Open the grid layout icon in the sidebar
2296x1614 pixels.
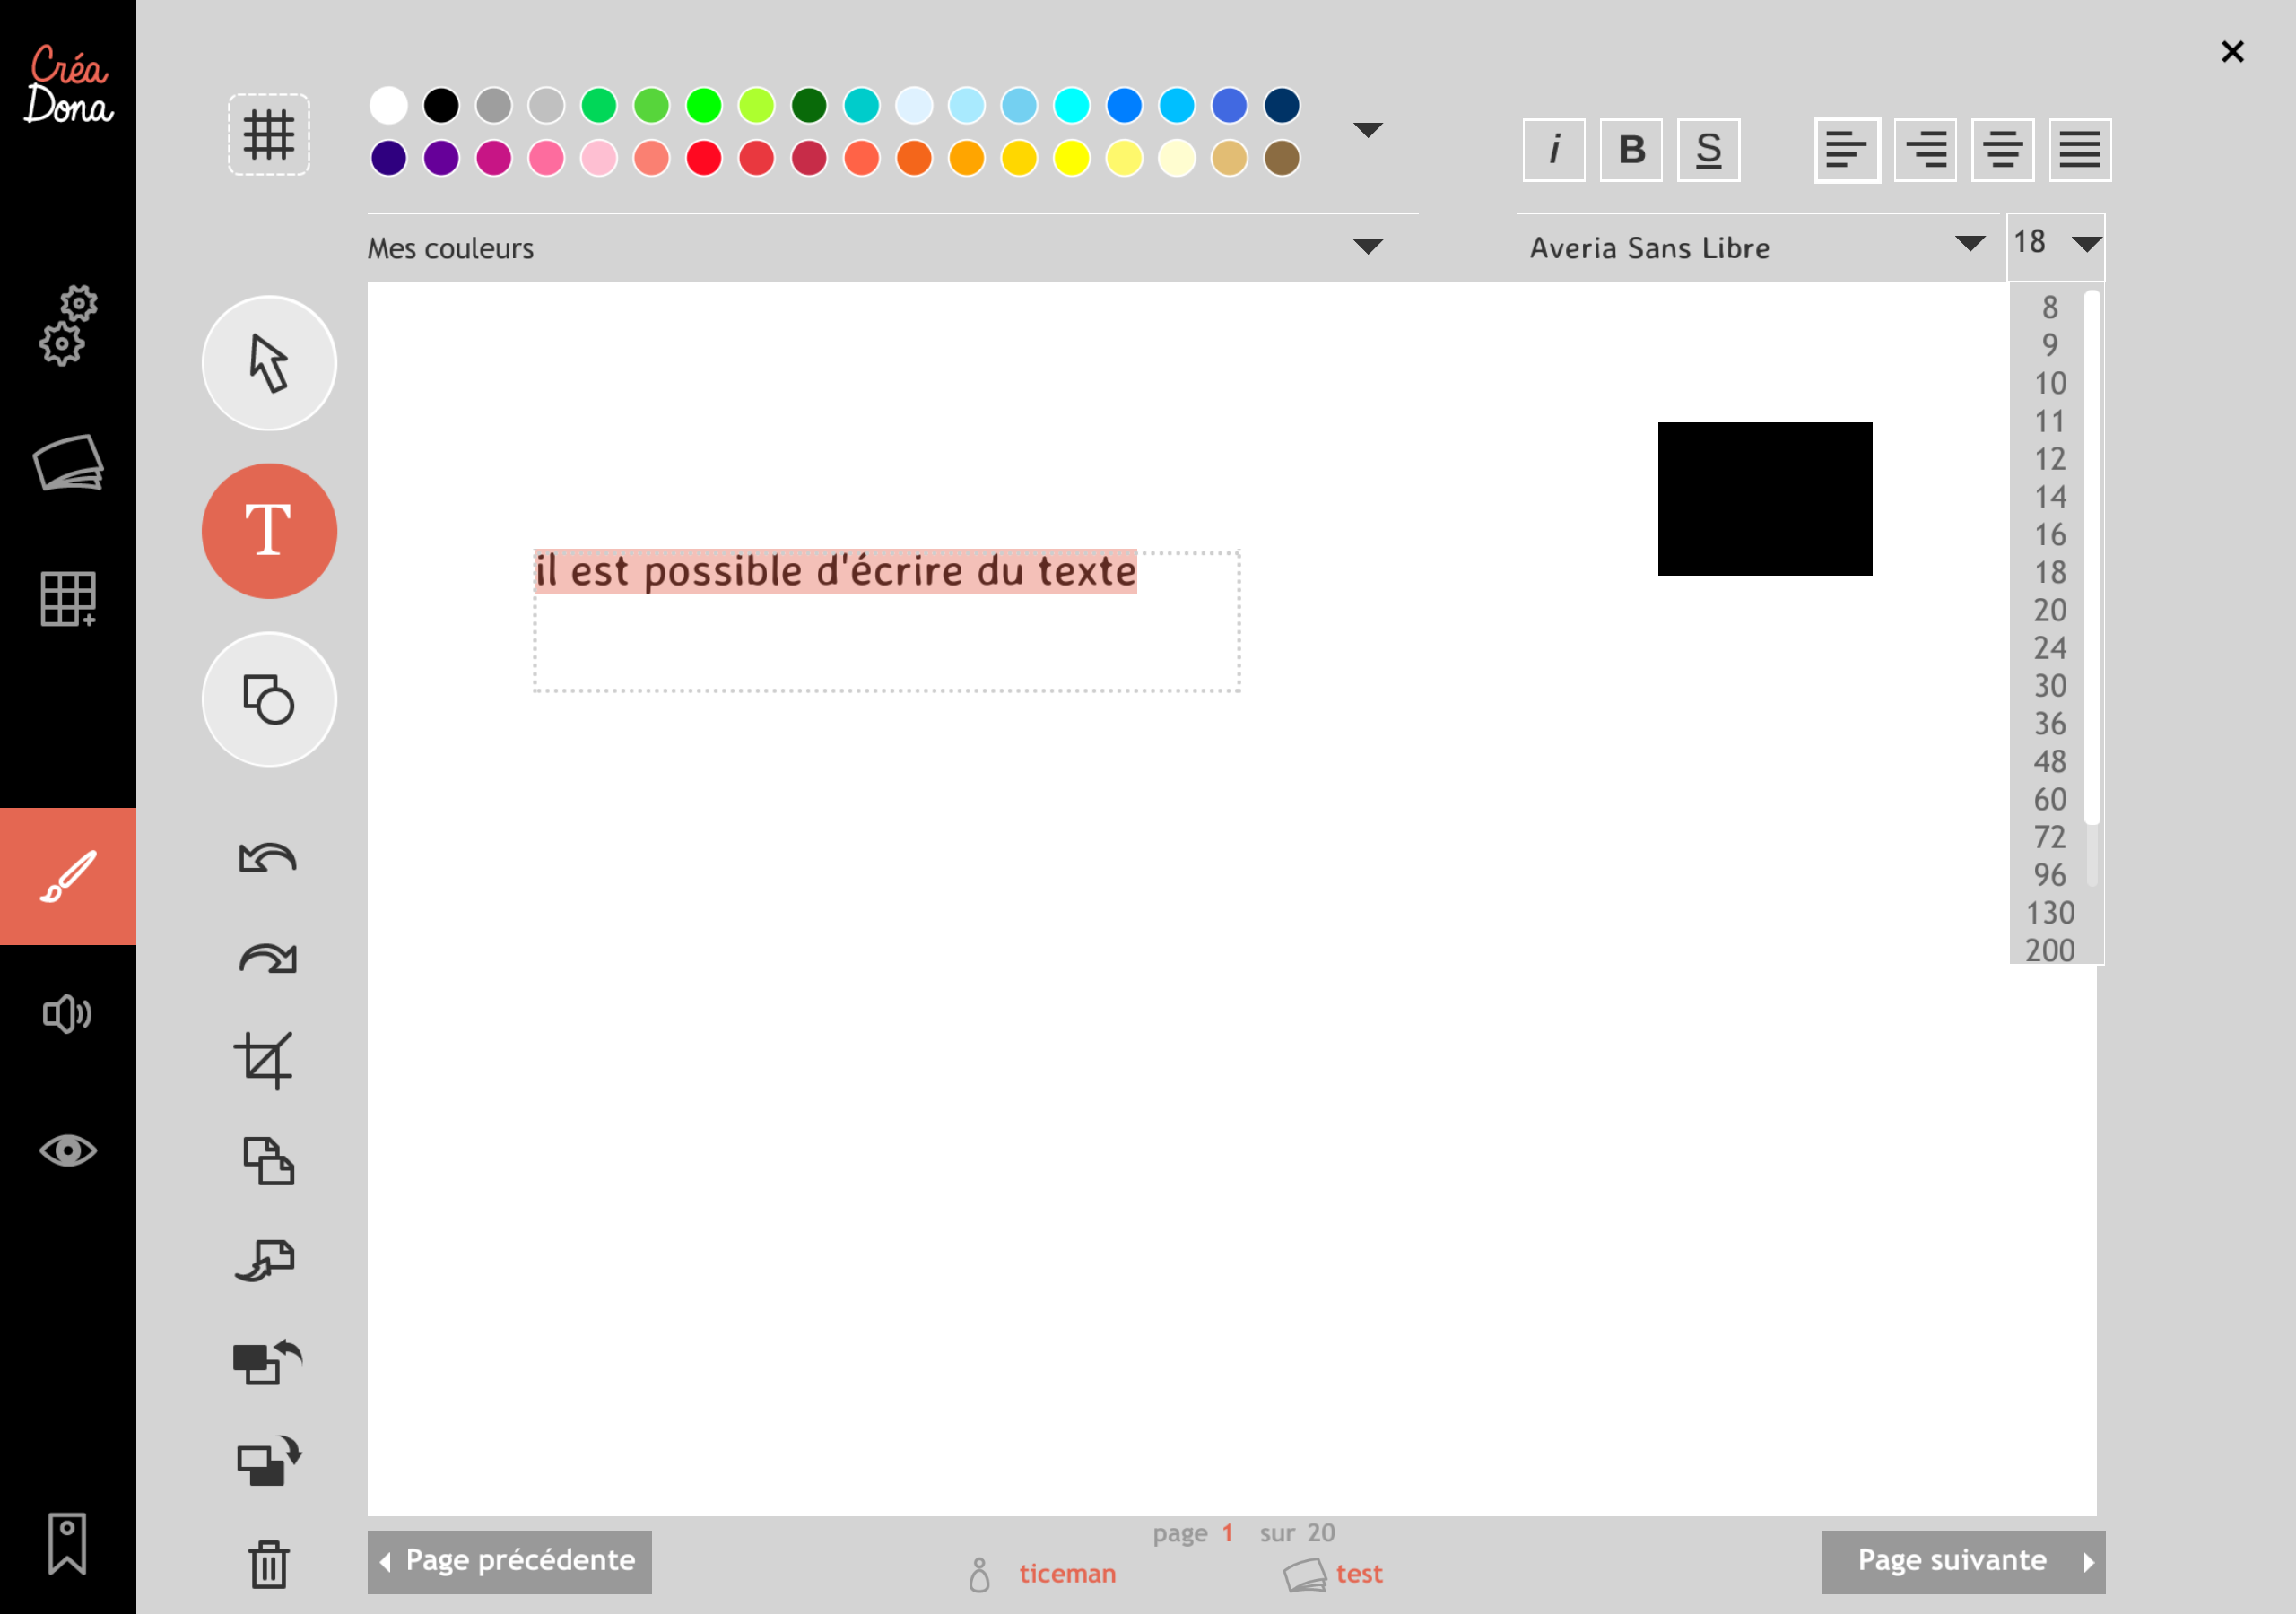click(68, 599)
